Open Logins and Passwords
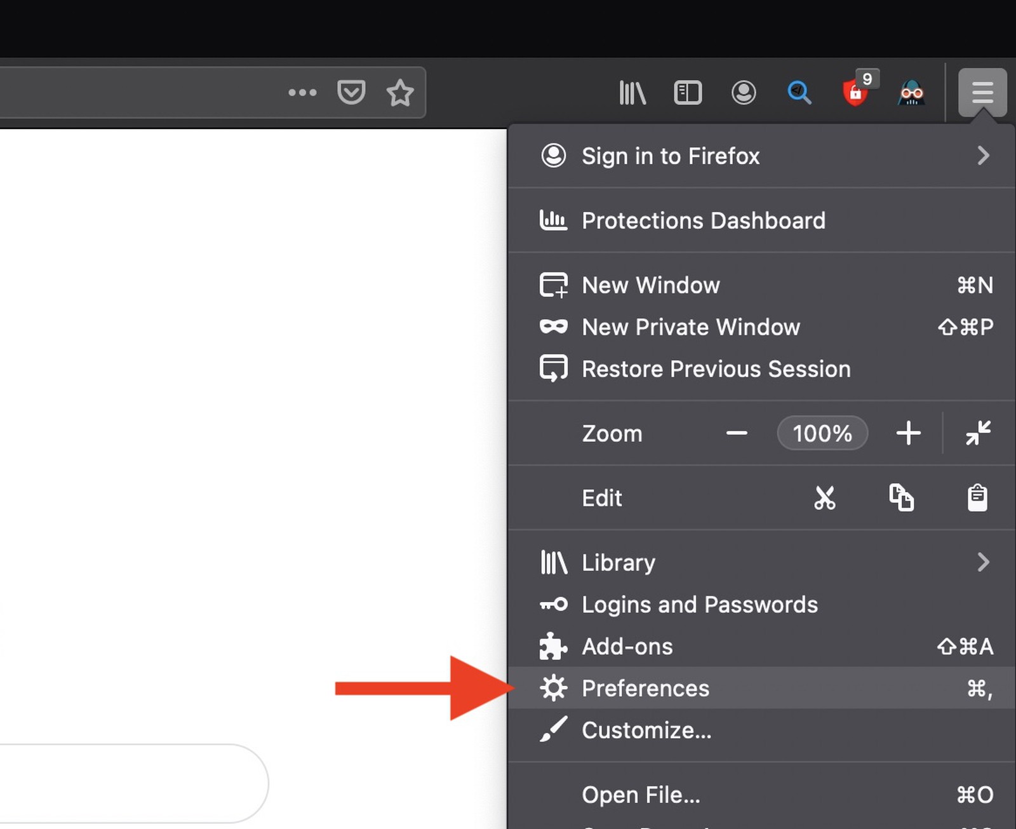Viewport: 1016px width, 829px height. coord(761,605)
